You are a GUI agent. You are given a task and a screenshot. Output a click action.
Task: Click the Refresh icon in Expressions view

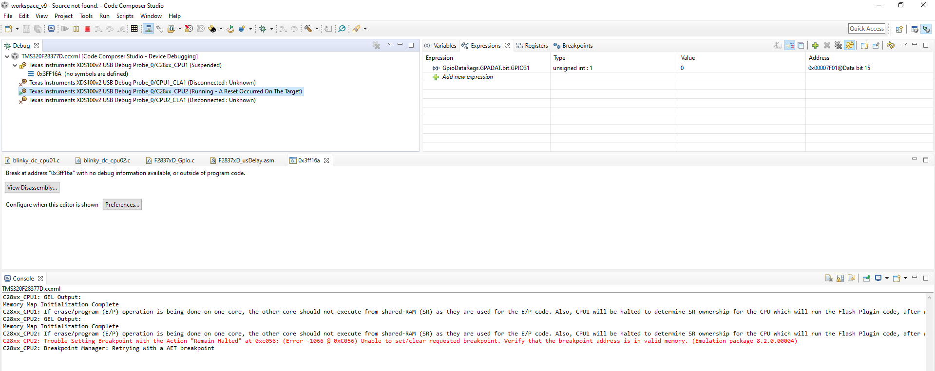click(891, 46)
